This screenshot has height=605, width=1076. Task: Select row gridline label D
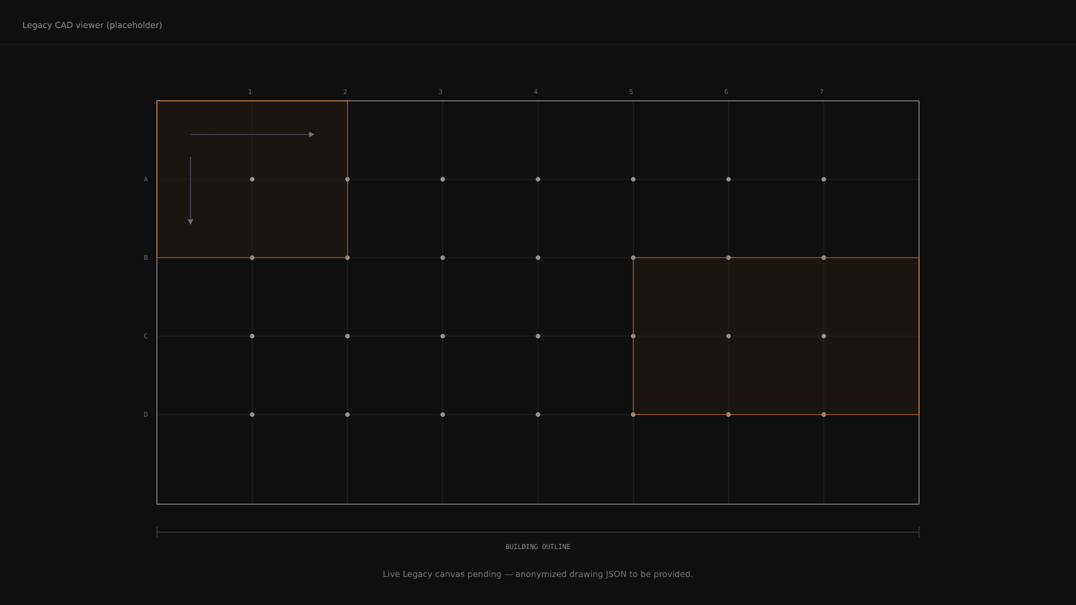tap(146, 415)
